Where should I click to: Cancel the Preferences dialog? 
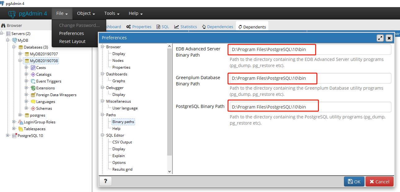pos(380,181)
